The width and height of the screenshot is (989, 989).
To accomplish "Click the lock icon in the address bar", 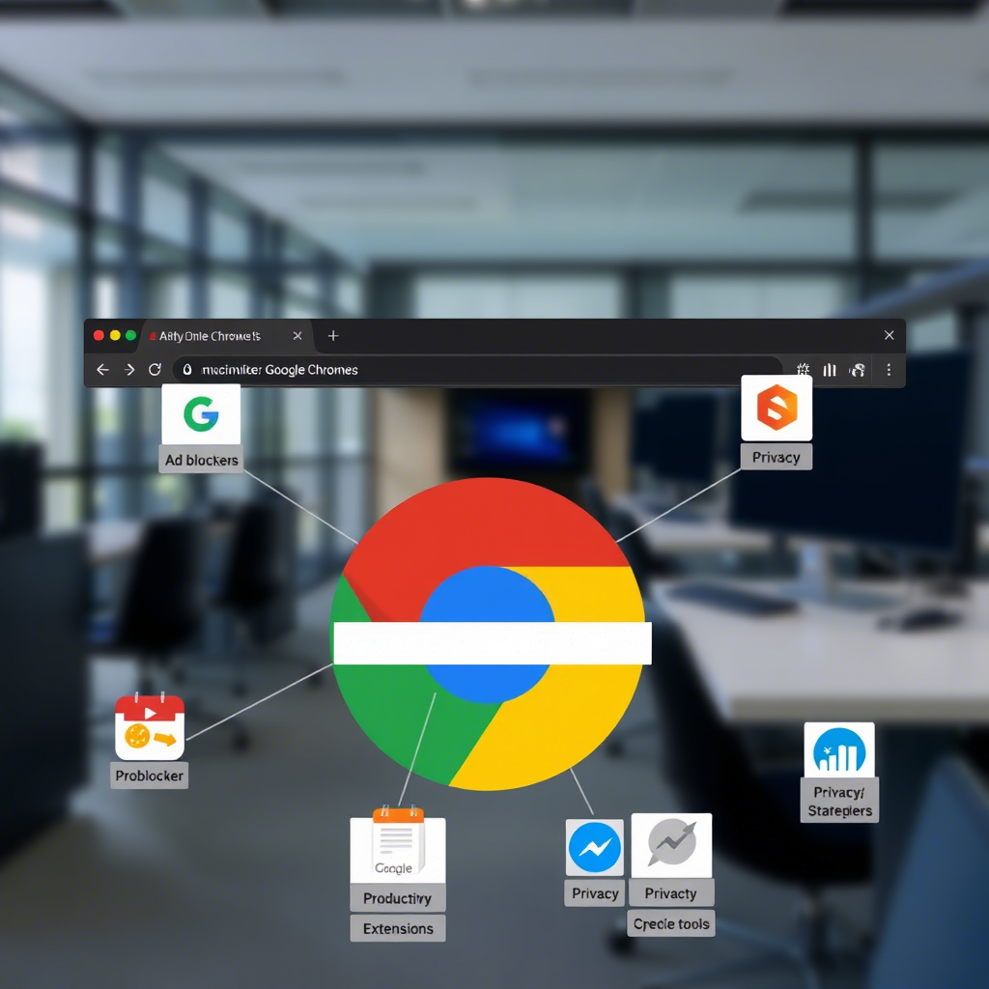I will pos(187,370).
